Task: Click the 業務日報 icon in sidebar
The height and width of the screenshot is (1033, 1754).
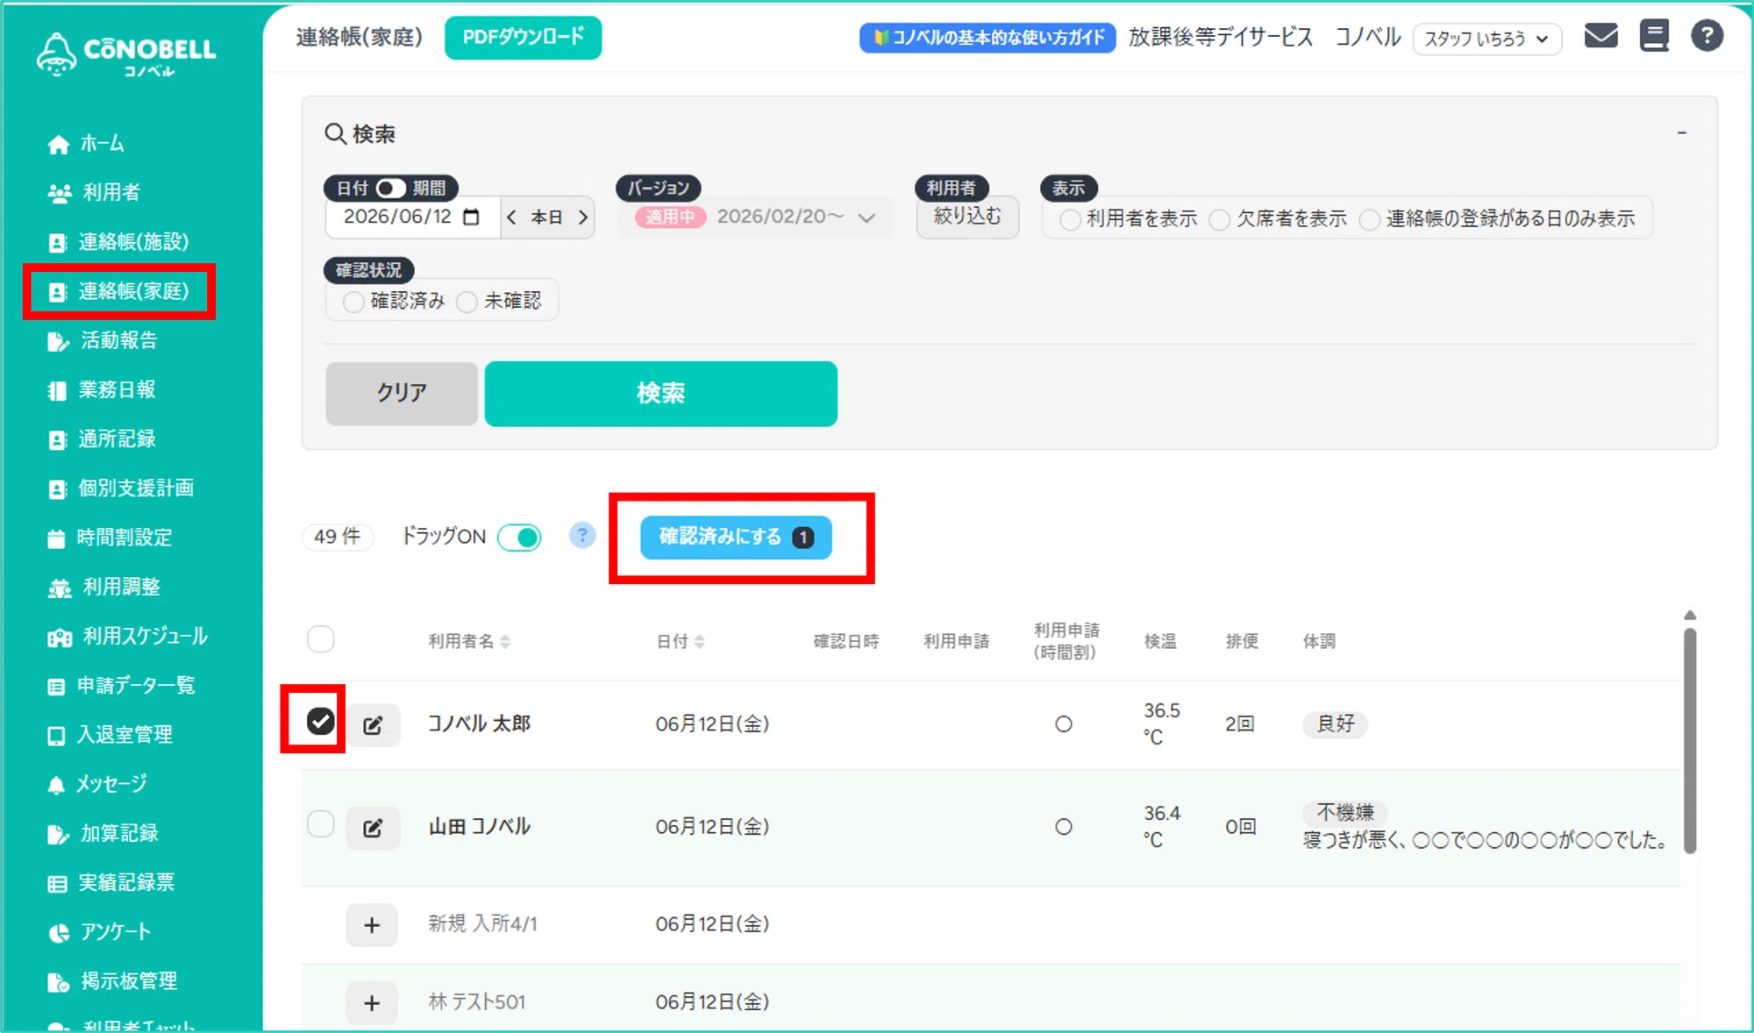Action: [57, 390]
